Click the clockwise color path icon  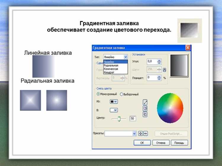click(x=145, y=114)
